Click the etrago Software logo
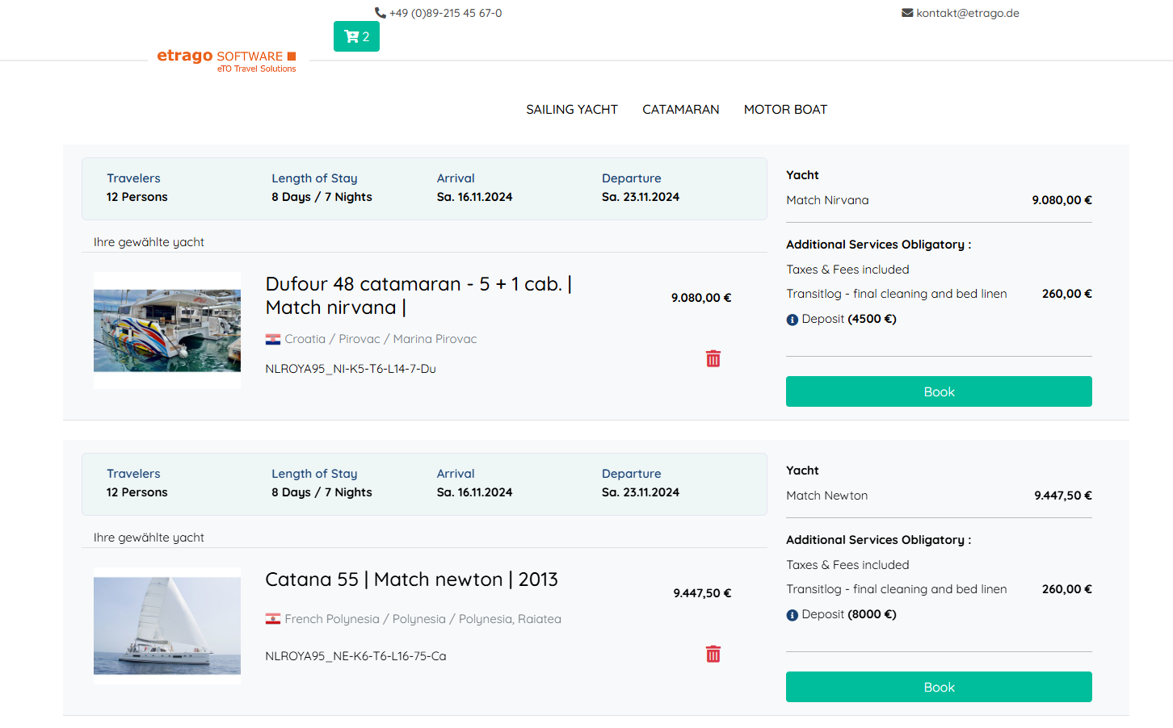The image size is (1173, 728). tap(227, 60)
